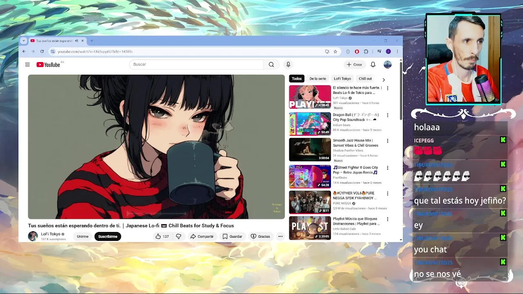
Task: View site information icon in address bar
Action: (x=52, y=51)
